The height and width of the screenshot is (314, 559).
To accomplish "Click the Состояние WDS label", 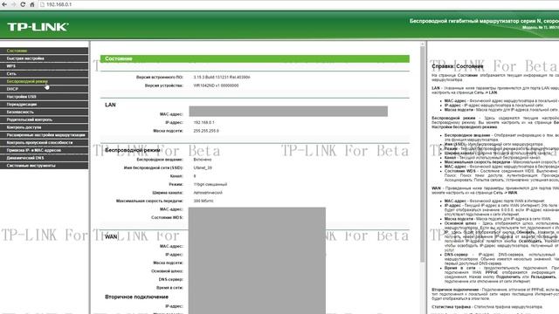I will pyautogui.click(x=167, y=217).
